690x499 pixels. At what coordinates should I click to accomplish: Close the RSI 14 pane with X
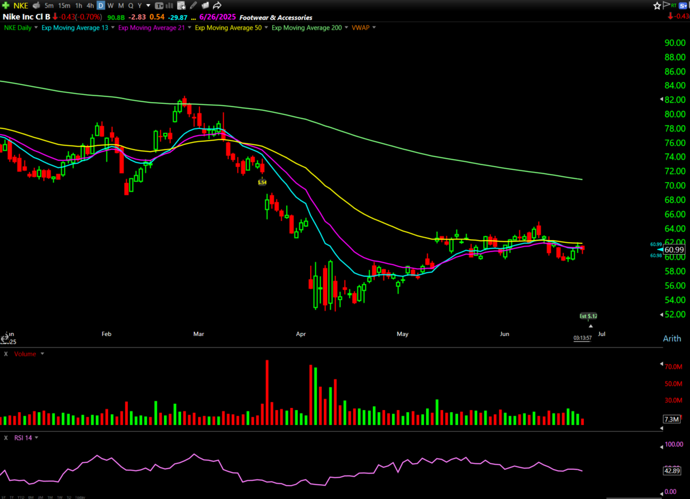6,438
